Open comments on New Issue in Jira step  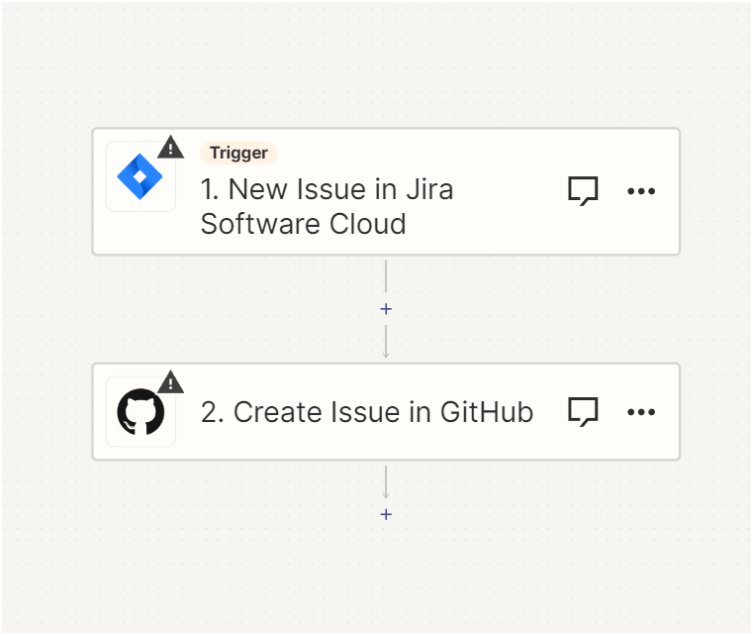583,191
